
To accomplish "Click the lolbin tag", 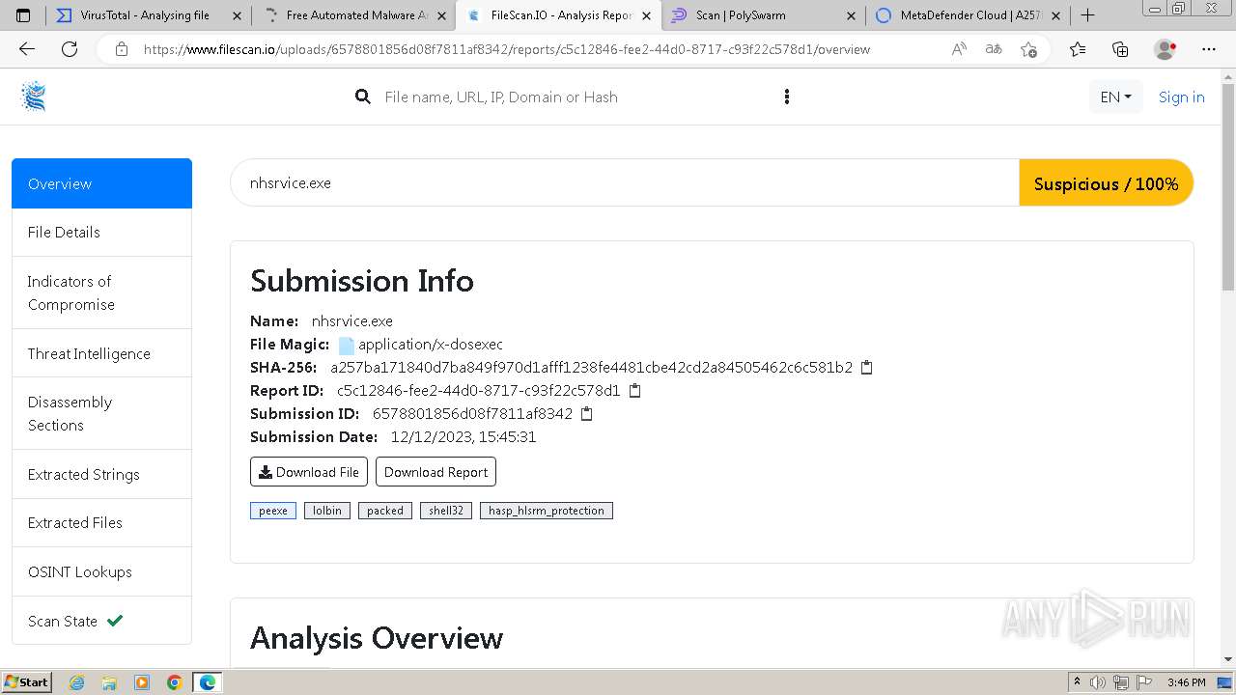I will [x=327, y=511].
